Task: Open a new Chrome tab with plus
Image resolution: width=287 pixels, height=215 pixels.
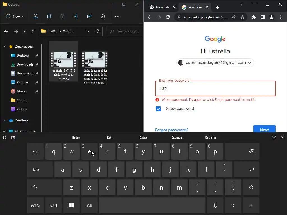Action: pyautogui.click(x=217, y=7)
